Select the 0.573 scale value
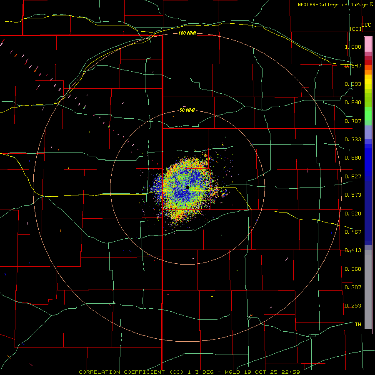This screenshot has height=375, width=375. [x=353, y=195]
